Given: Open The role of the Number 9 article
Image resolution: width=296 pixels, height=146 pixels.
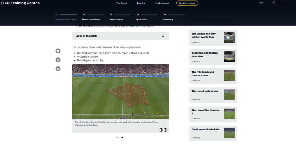Looking at the screenshot, I should pos(213,114).
